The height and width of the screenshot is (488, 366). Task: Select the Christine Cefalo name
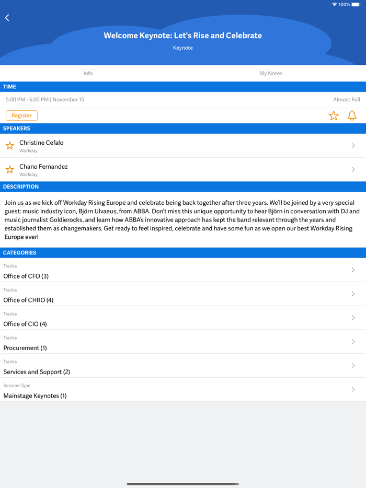pos(41,143)
